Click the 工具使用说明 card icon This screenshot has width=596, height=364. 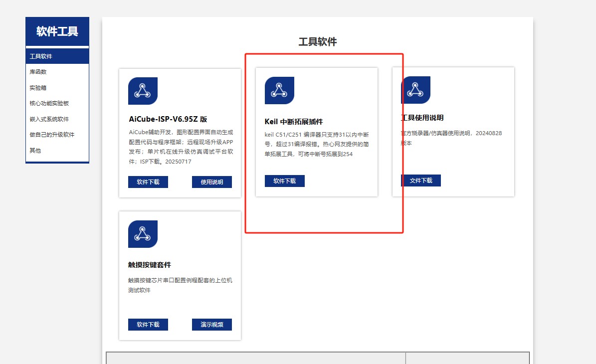(x=416, y=90)
